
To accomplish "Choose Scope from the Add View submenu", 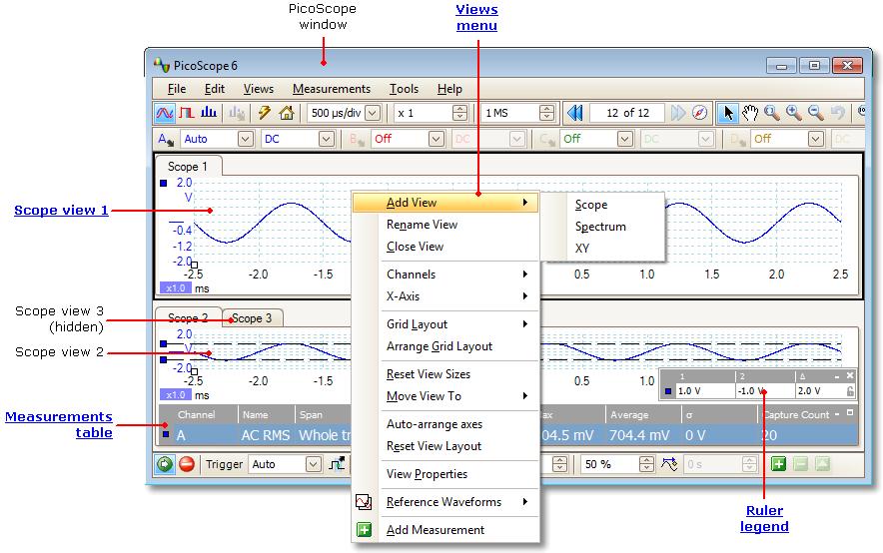I will click(x=591, y=205).
